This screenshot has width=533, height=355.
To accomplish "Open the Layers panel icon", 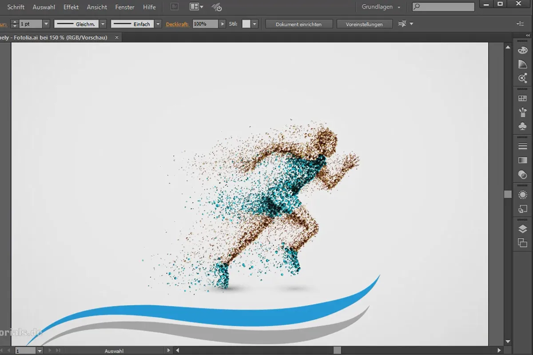I will tap(523, 229).
